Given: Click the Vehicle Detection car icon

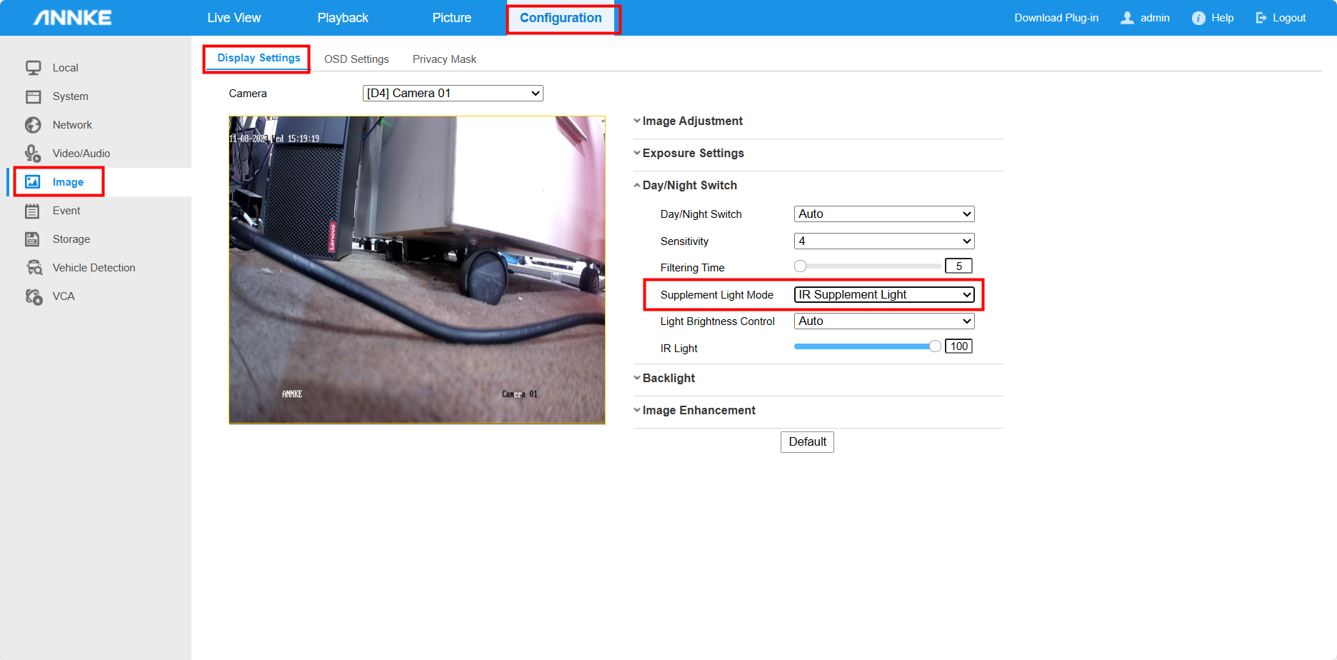Looking at the screenshot, I should coord(34,268).
